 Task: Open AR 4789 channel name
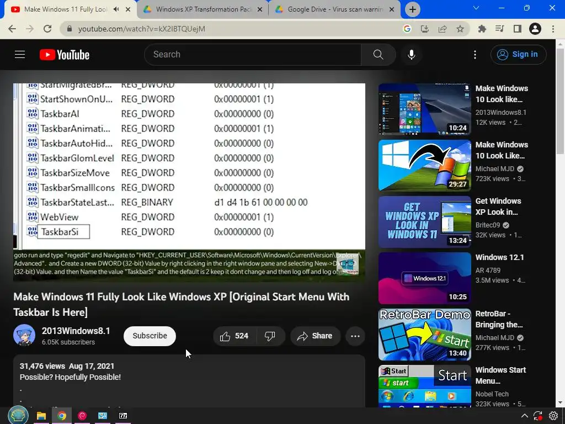point(488,270)
